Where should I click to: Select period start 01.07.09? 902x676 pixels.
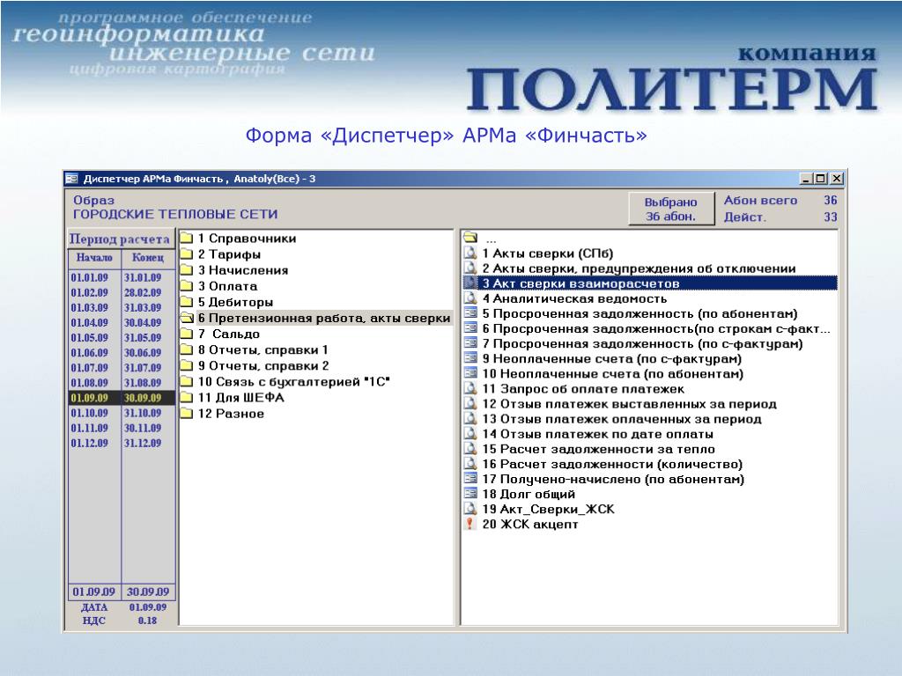tap(90, 367)
